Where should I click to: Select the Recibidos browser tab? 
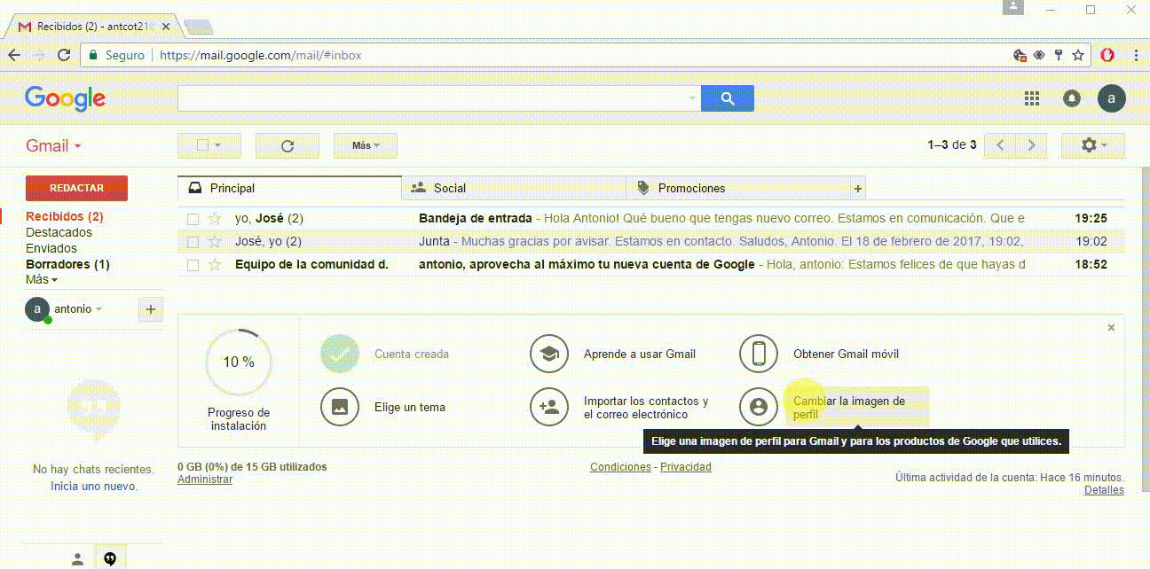point(92,27)
